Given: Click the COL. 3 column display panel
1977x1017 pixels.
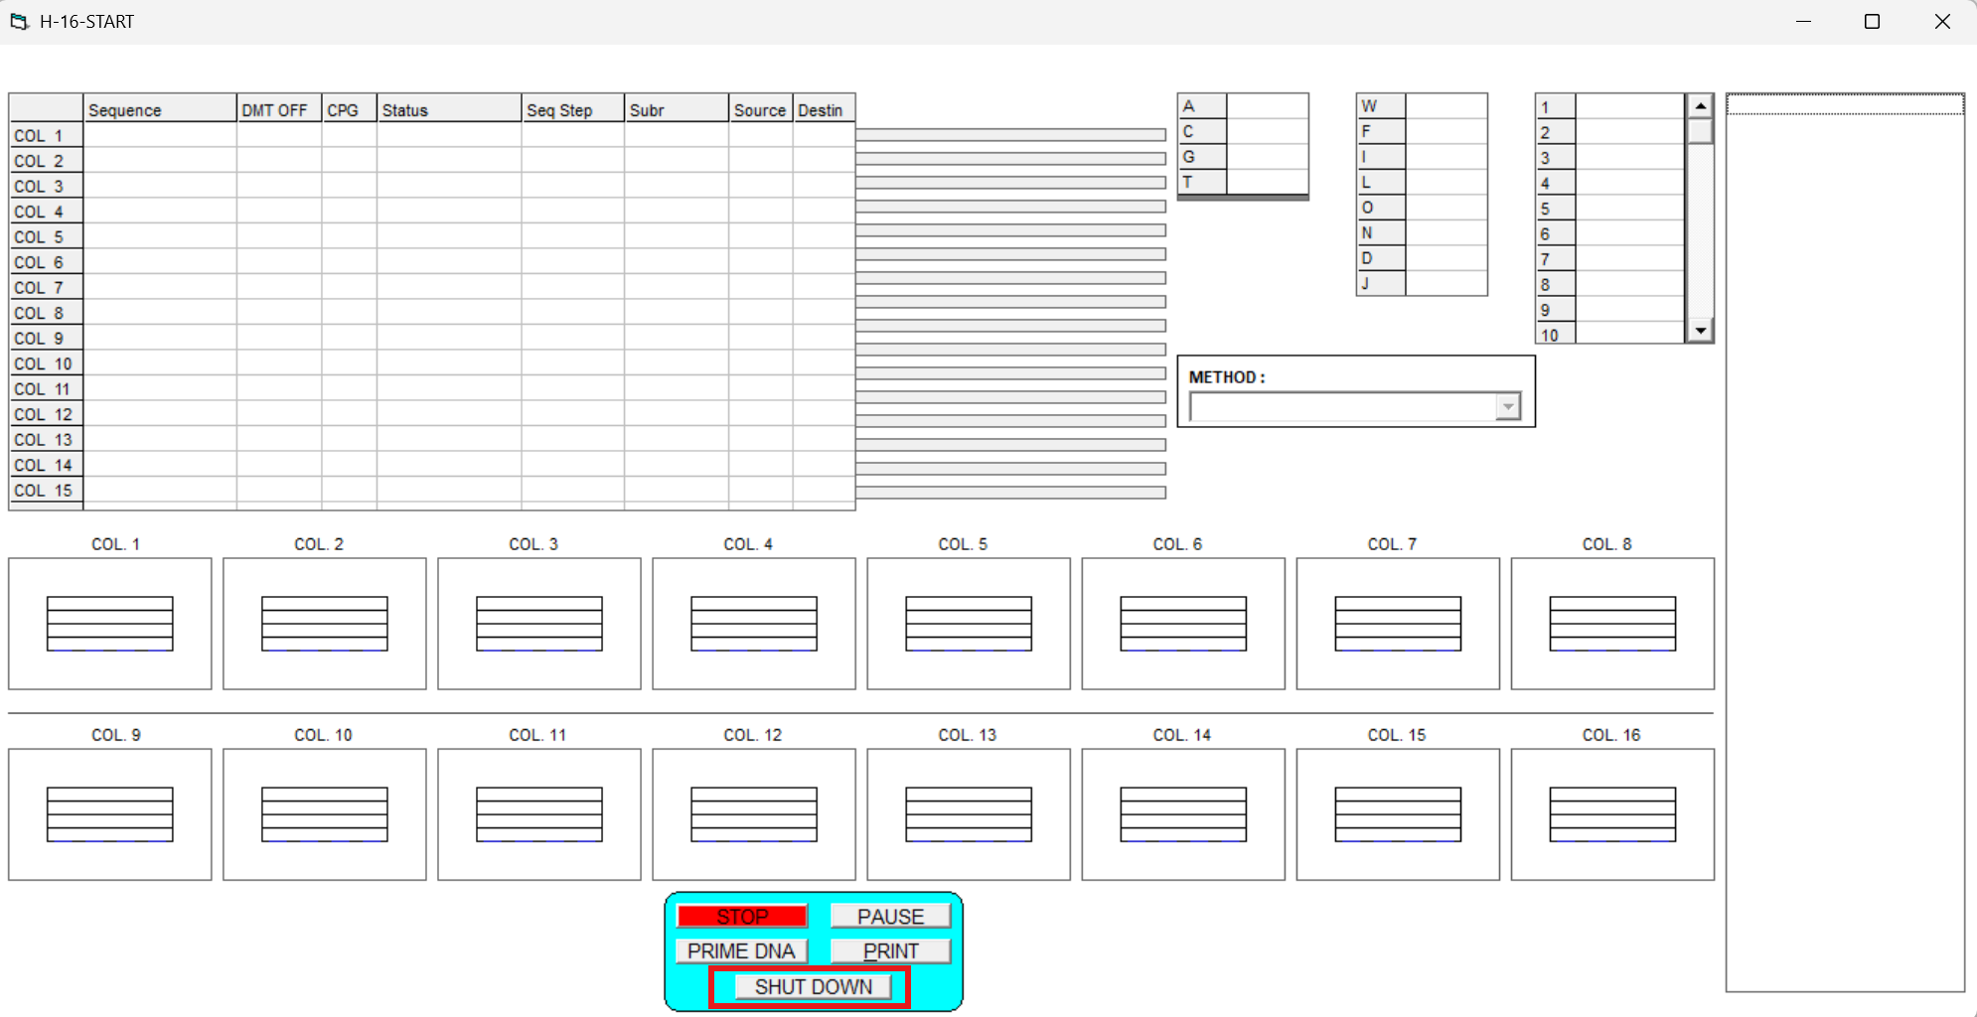Looking at the screenshot, I should coord(539,624).
